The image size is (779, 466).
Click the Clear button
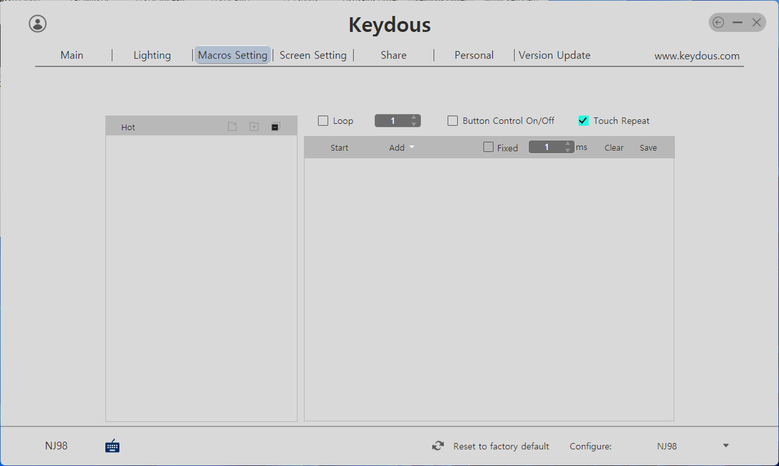click(x=614, y=147)
